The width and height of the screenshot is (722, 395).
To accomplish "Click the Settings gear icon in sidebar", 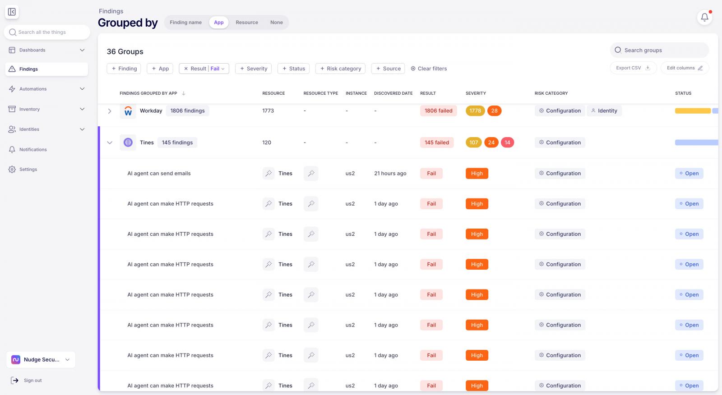I will tap(12, 170).
